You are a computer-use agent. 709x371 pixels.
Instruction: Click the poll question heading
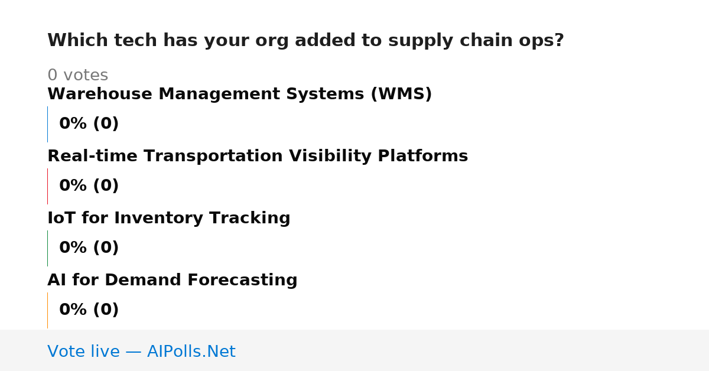305,41
